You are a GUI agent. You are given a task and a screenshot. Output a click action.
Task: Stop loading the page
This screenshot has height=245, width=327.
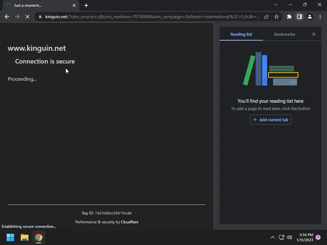(27, 17)
